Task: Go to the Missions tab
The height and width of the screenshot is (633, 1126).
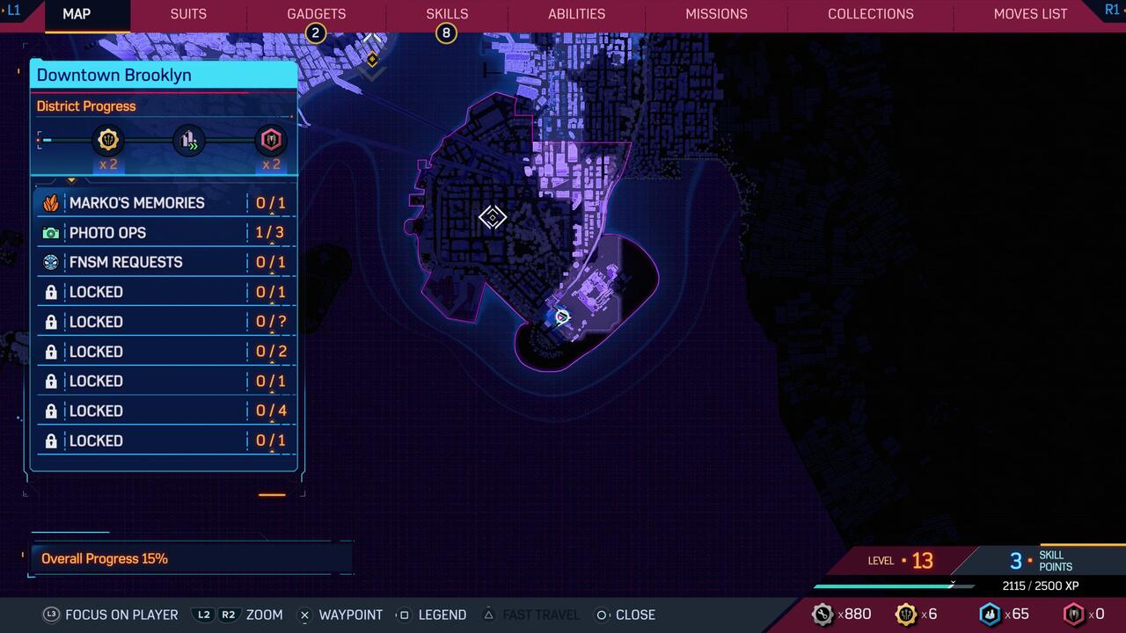Action: 716,14
